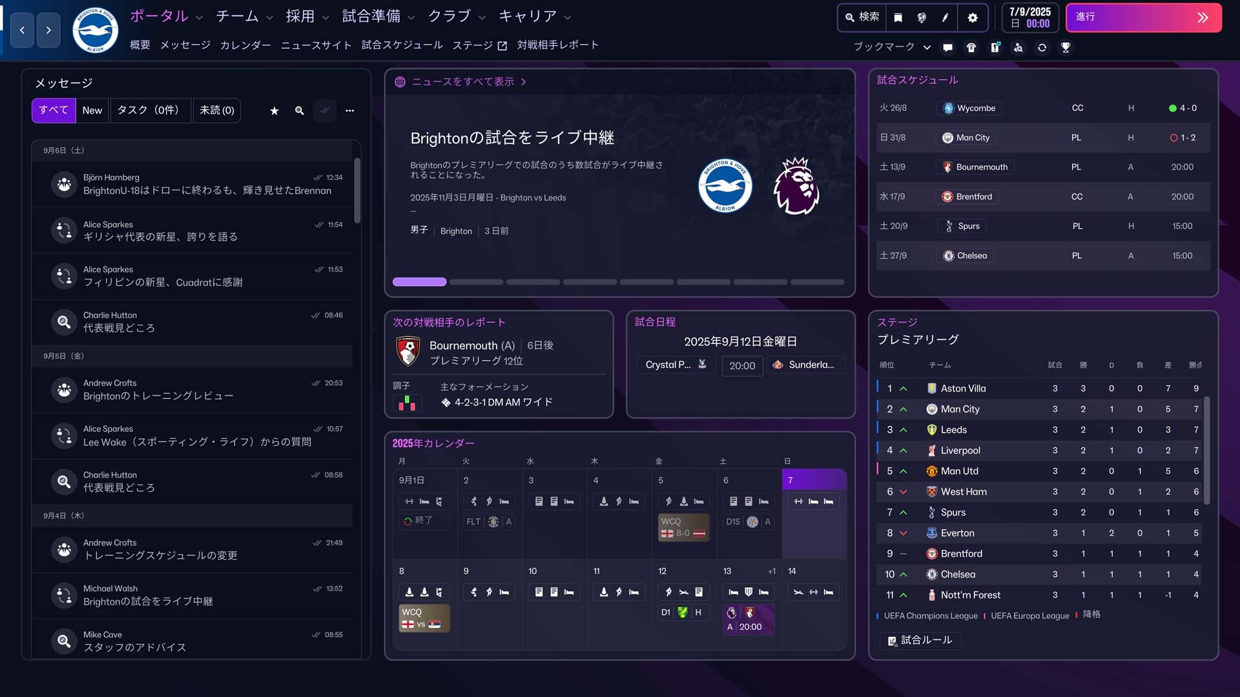
Task: Open the trophy competitions bookmark
Action: tap(1066, 47)
